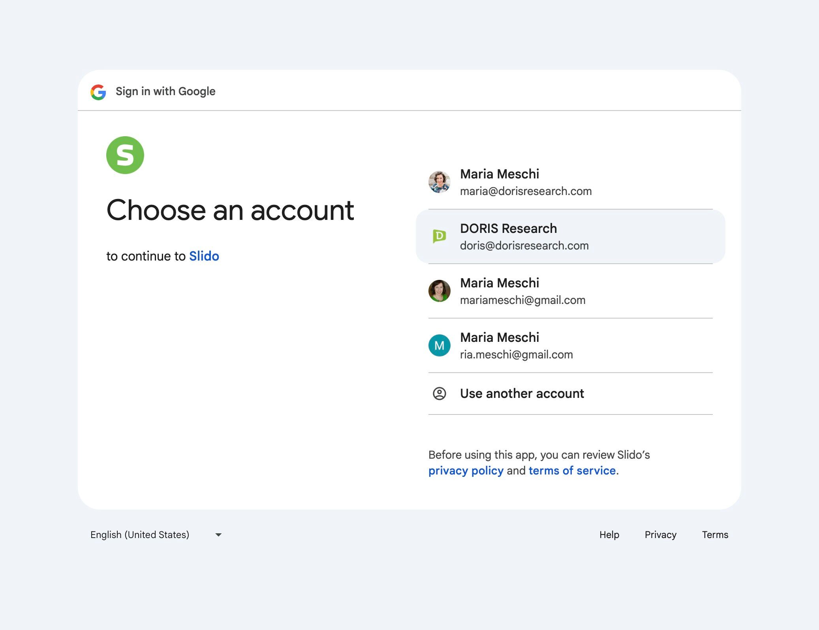Open the terms of service link
819x630 pixels.
coord(572,471)
